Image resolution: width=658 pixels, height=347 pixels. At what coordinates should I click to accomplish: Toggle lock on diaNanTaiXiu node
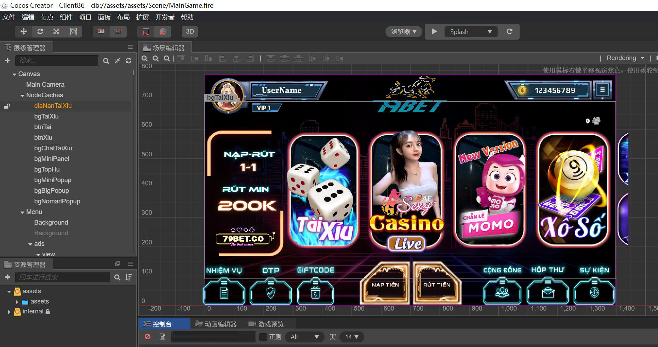[x=7, y=106]
